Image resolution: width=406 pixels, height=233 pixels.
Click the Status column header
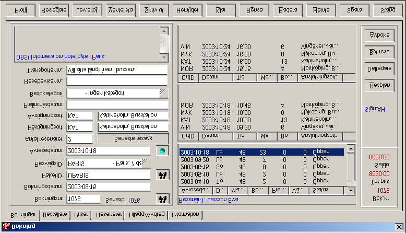tap(327, 190)
